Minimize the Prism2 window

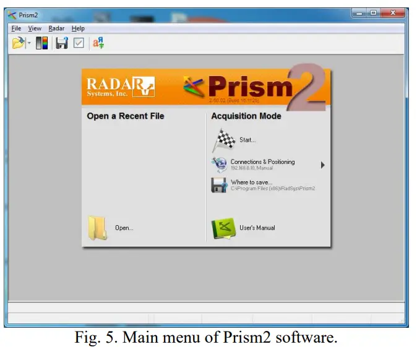[359, 13]
